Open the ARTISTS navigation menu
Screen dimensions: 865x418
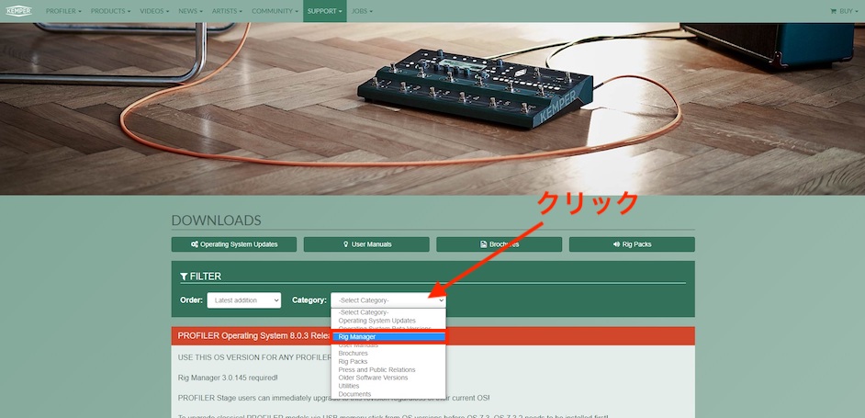(x=227, y=11)
